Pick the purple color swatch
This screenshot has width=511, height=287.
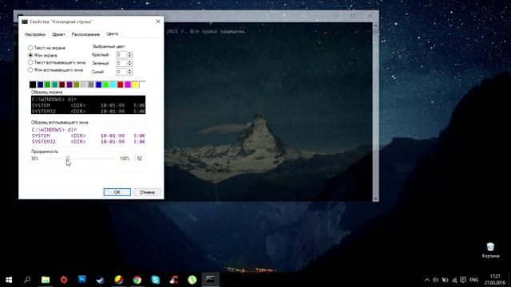point(69,85)
